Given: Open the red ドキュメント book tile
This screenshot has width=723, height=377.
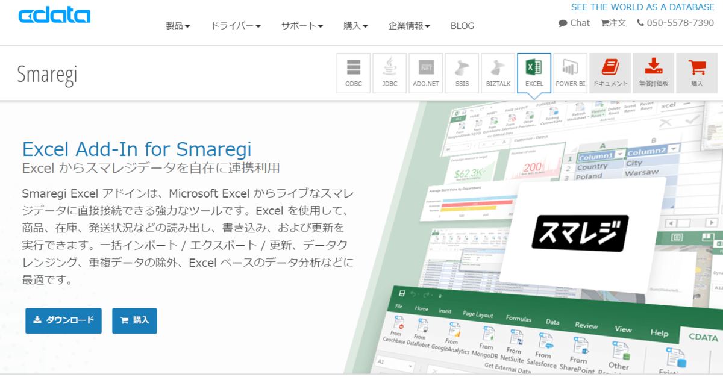Looking at the screenshot, I should pos(610,73).
